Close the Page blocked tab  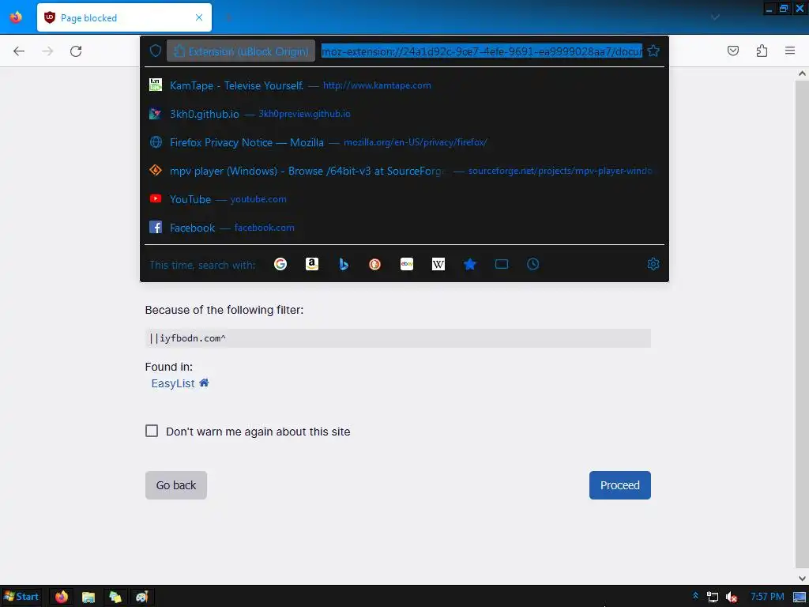[199, 17]
